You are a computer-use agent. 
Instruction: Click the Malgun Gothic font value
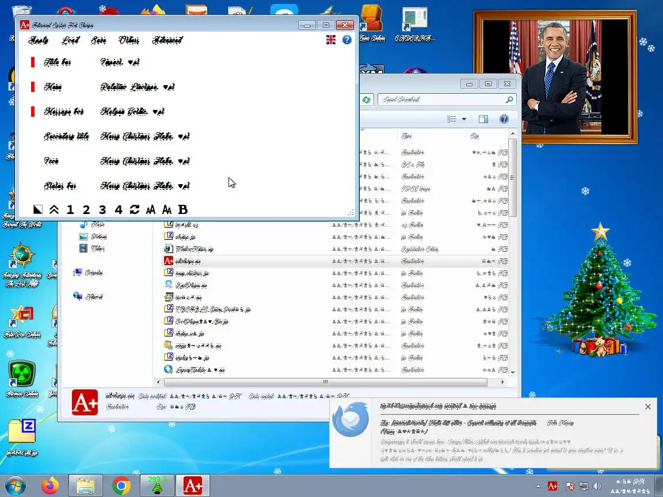pyautogui.click(x=132, y=112)
